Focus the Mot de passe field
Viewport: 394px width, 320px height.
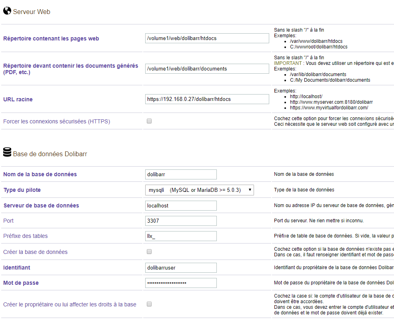tap(181, 283)
